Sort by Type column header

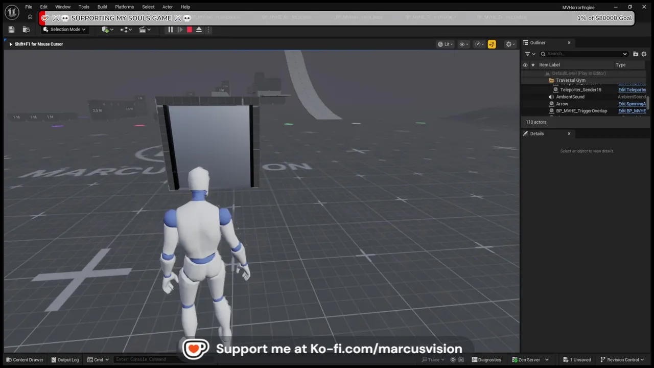coord(620,65)
